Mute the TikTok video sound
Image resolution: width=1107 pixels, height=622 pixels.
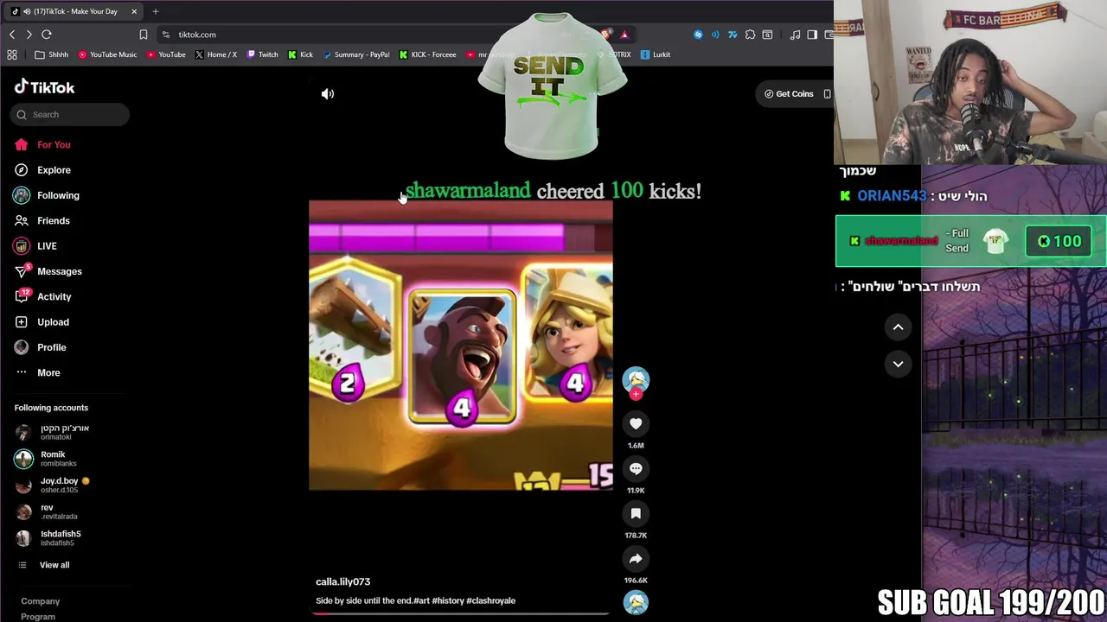point(328,93)
